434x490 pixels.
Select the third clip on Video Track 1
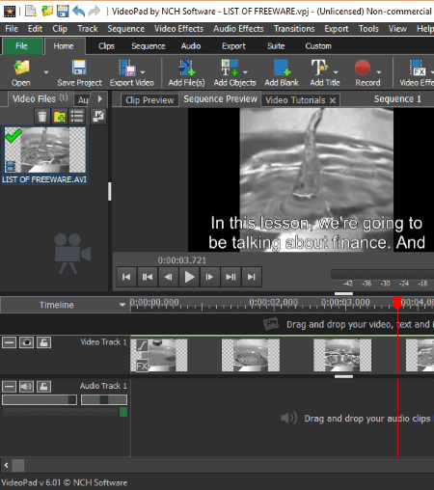(x=342, y=355)
